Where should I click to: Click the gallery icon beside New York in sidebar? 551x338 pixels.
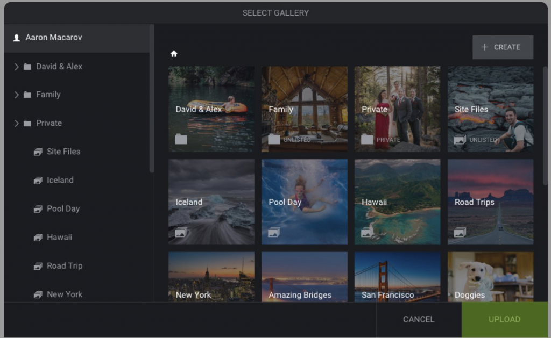[x=38, y=295]
